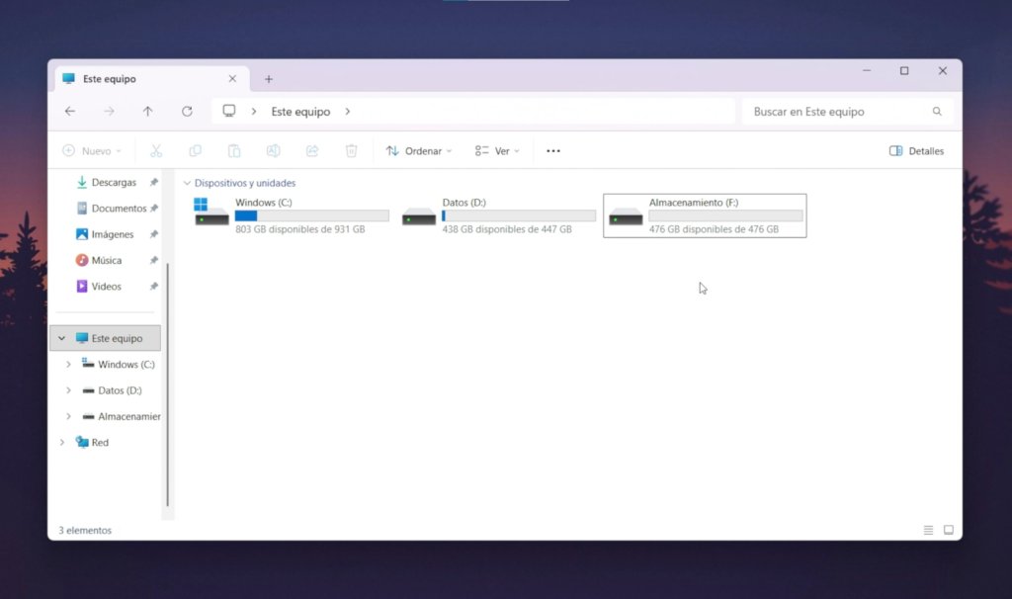Switch to details list view icon
1012x599 pixels.
coord(928,530)
